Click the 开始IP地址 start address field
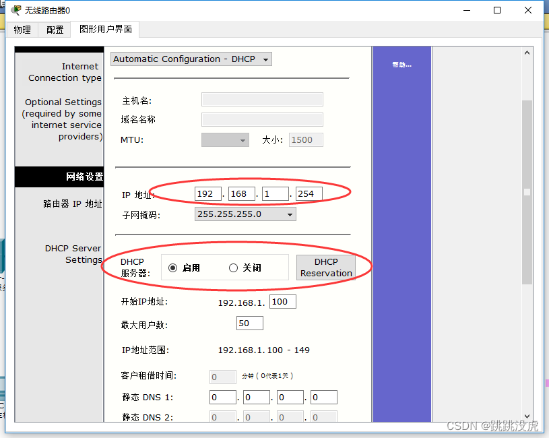The image size is (549, 438). (x=283, y=302)
